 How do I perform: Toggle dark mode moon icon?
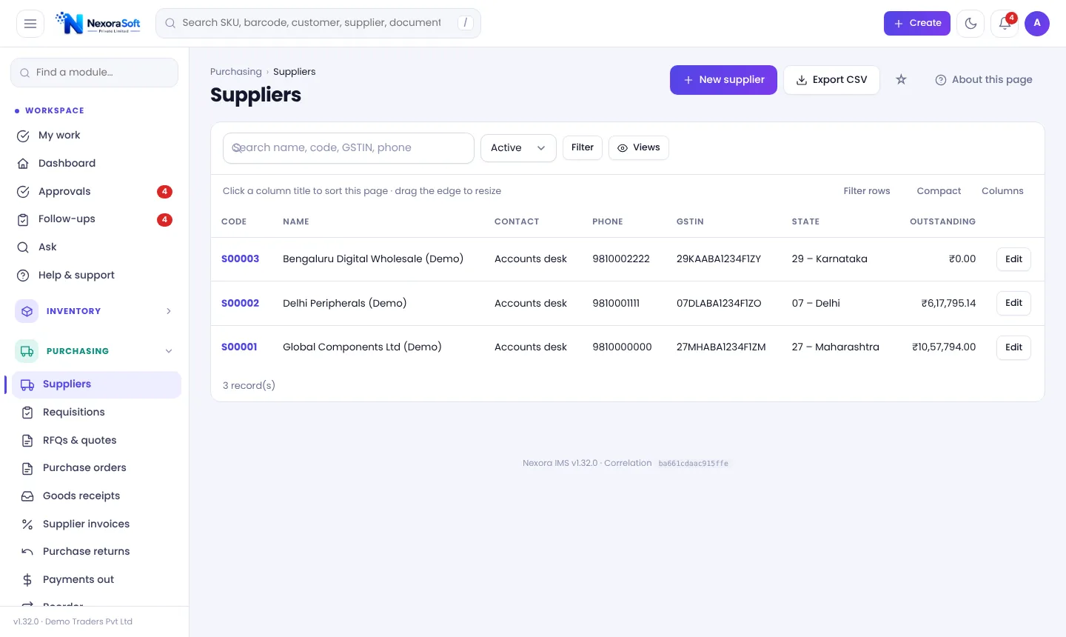coord(971,24)
